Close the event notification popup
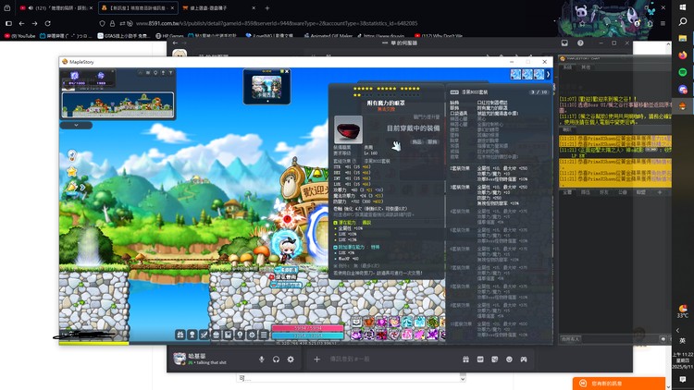This screenshot has width=694, height=390. tap(287, 71)
